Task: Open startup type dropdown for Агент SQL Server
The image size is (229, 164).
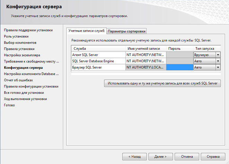Action: pyautogui.click(x=218, y=55)
